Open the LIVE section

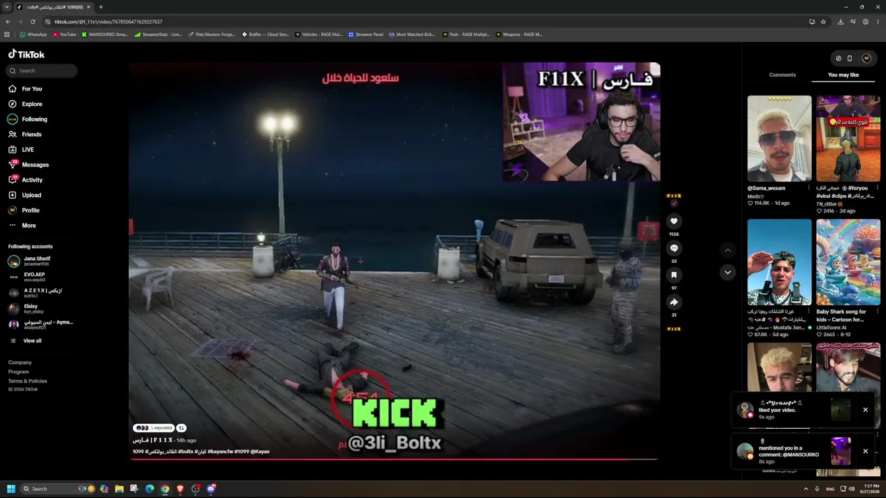coord(21,149)
